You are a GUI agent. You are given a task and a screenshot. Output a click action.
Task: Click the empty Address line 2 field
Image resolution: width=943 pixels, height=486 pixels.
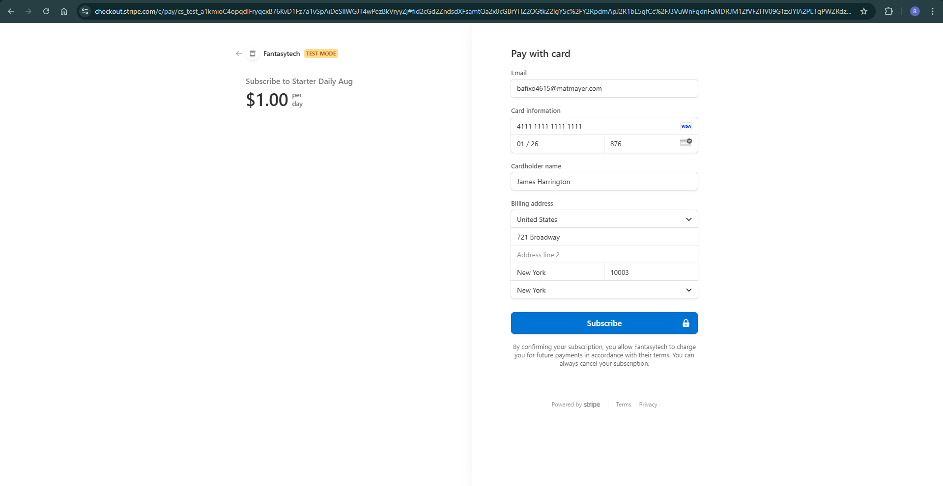[604, 255]
